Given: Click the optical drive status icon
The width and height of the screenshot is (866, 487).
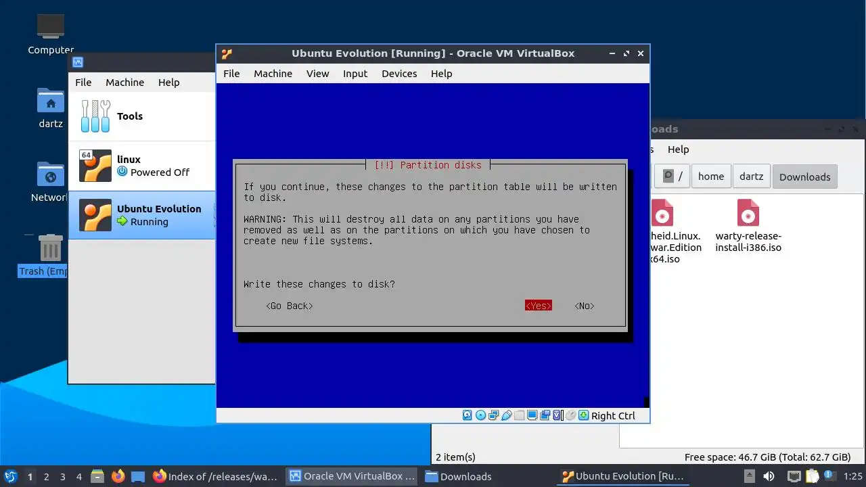Looking at the screenshot, I should (x=480, y=415).
